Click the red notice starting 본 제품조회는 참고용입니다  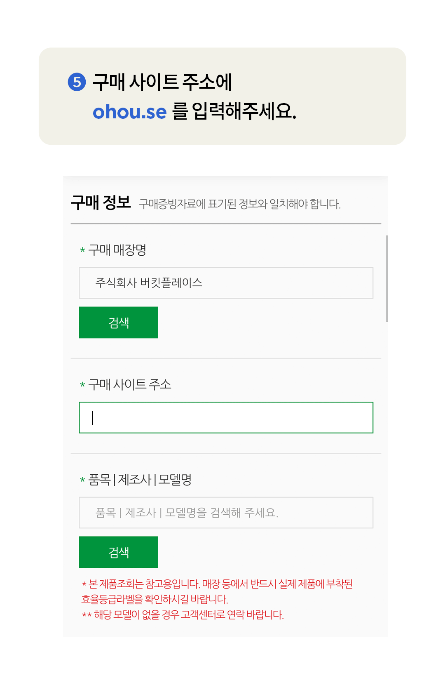(217, 591)
